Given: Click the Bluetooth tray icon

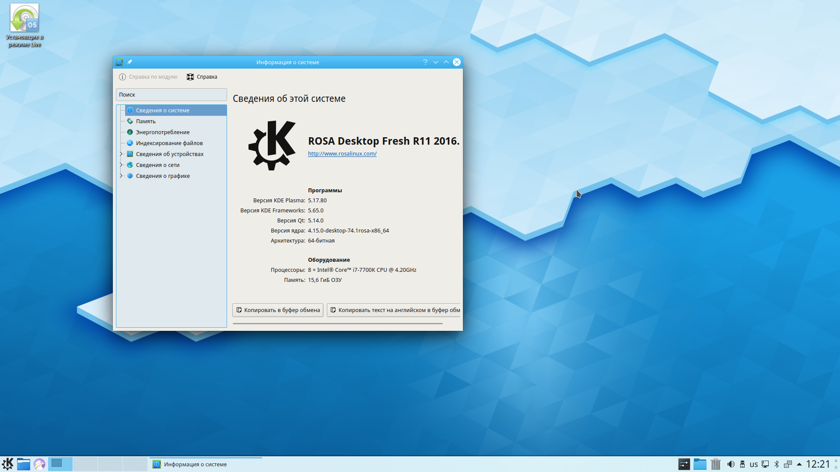Looking at the screenshot, I should click(777, 464).
